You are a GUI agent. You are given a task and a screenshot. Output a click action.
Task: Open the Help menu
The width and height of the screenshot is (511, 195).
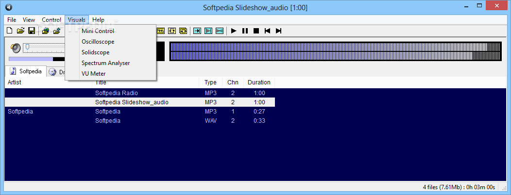98,20
